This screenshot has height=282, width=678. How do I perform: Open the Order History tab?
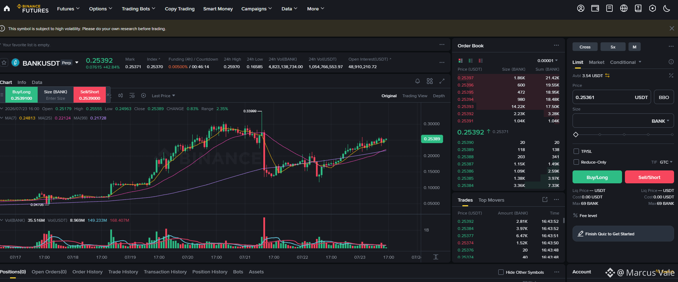(88, 272)
